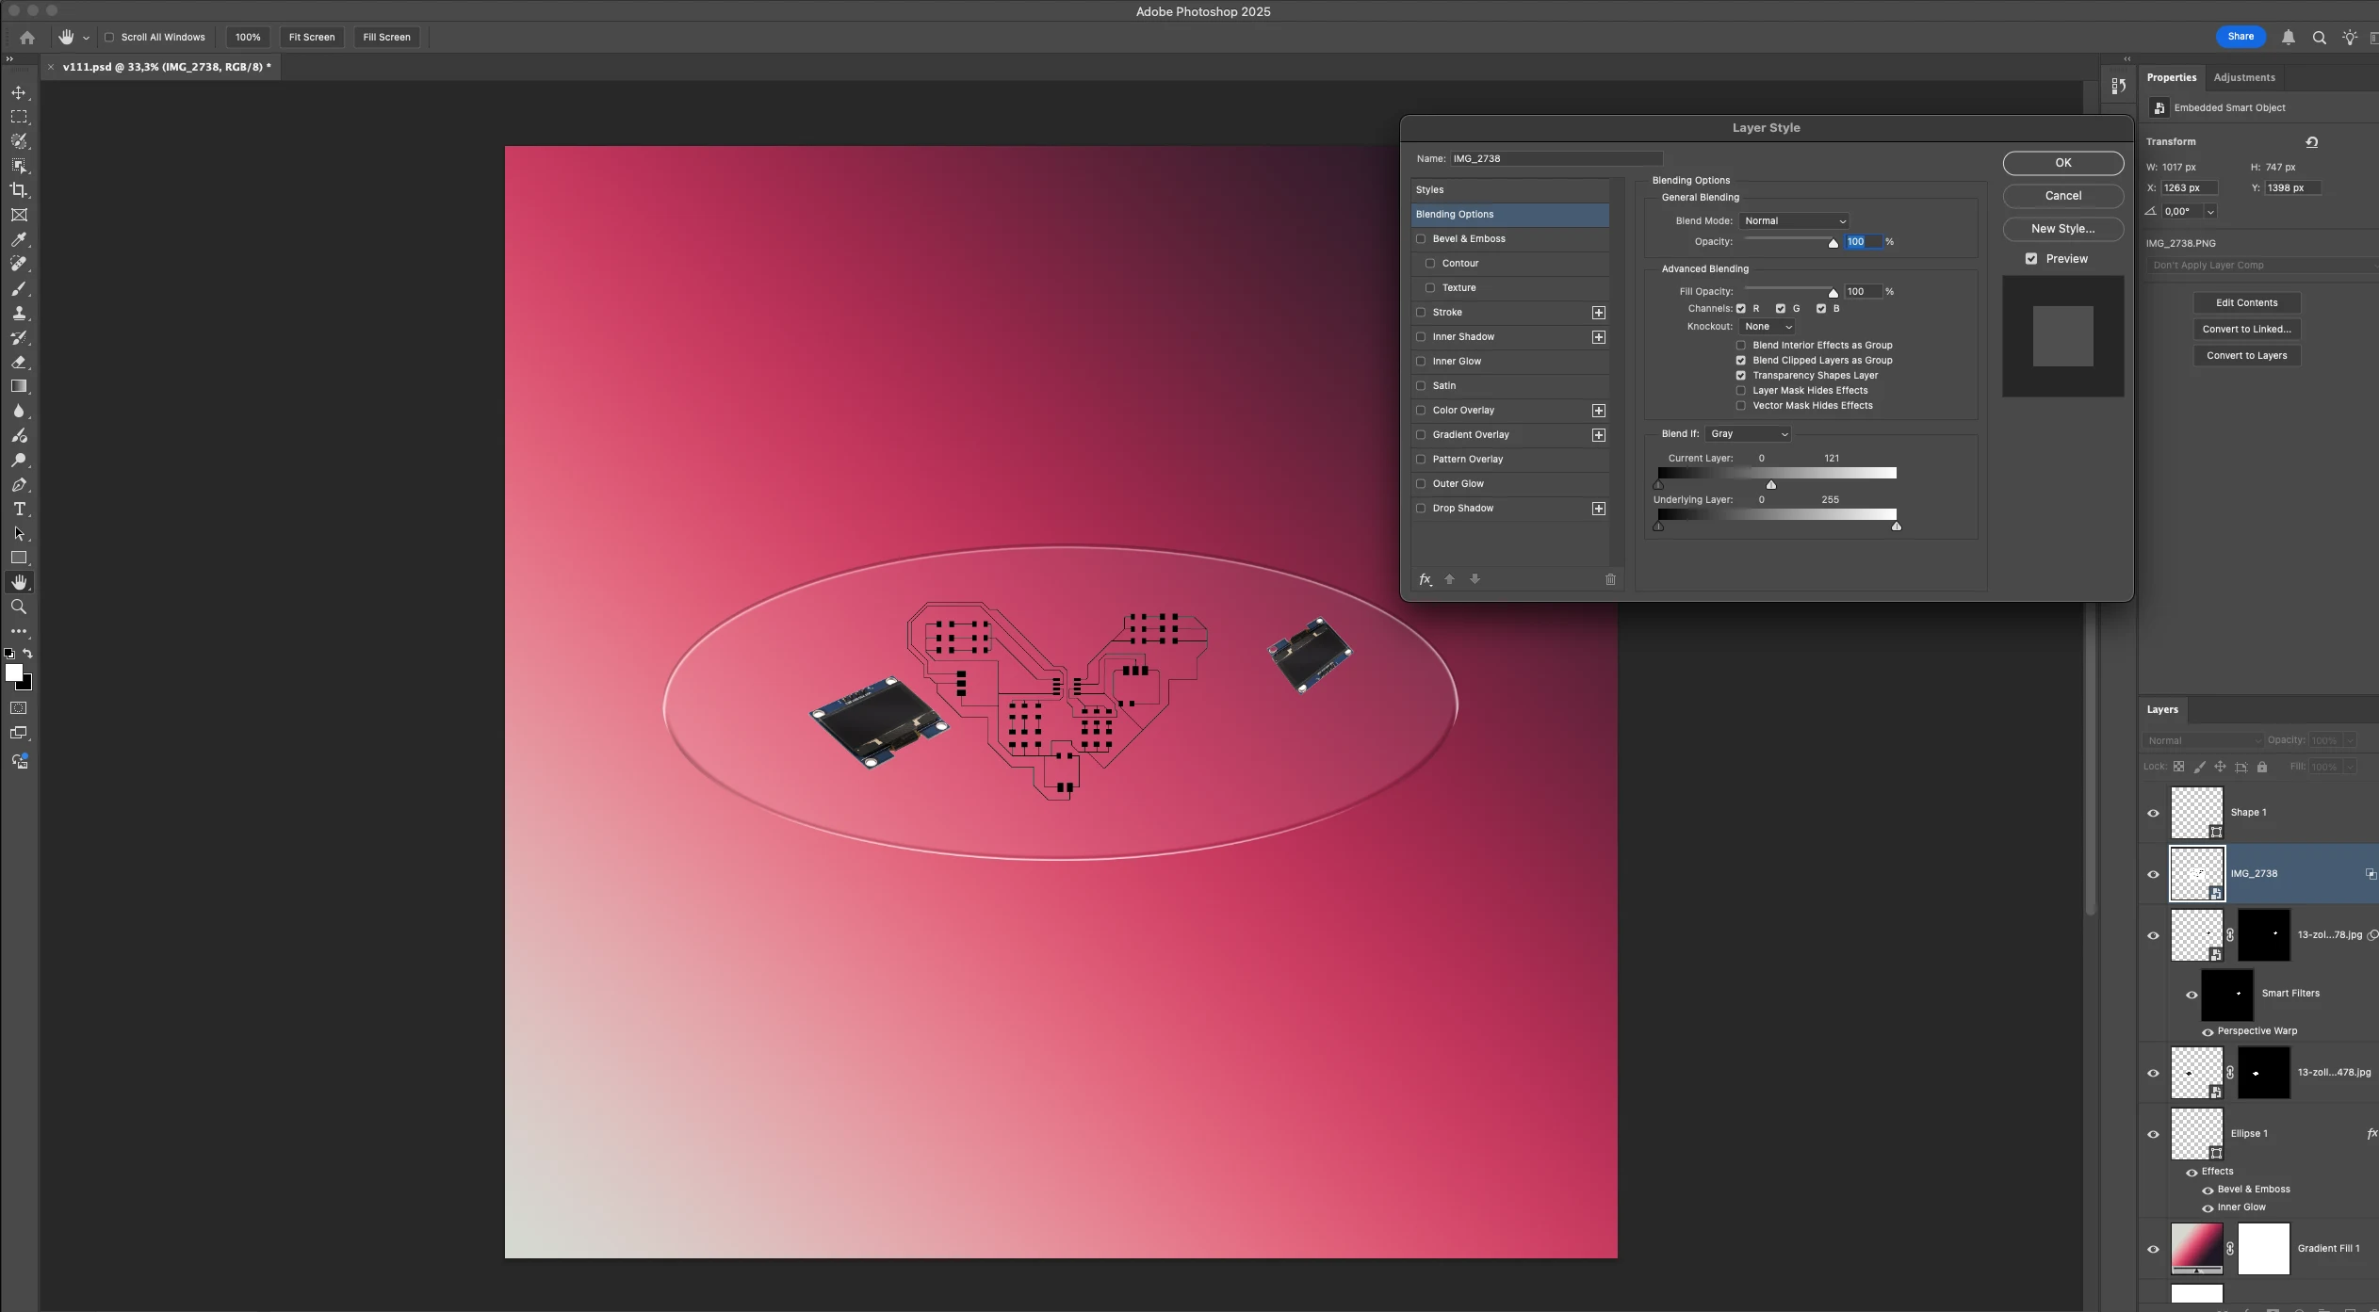
Task: Open the Blend Mode dropdown
Action: [1794, 221]
